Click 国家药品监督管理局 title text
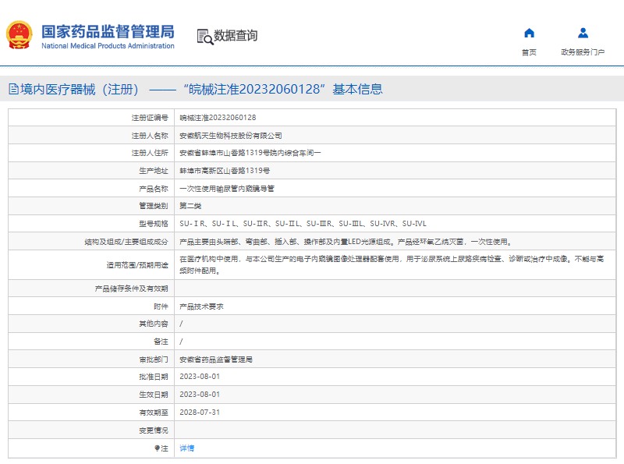 pos(108,31)
